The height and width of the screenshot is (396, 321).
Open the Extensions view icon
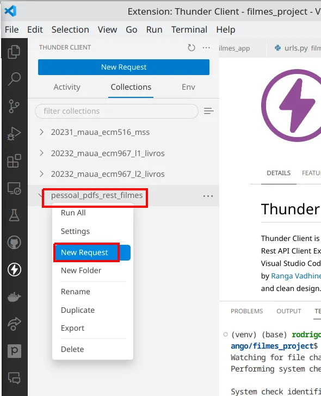[14, 160]
